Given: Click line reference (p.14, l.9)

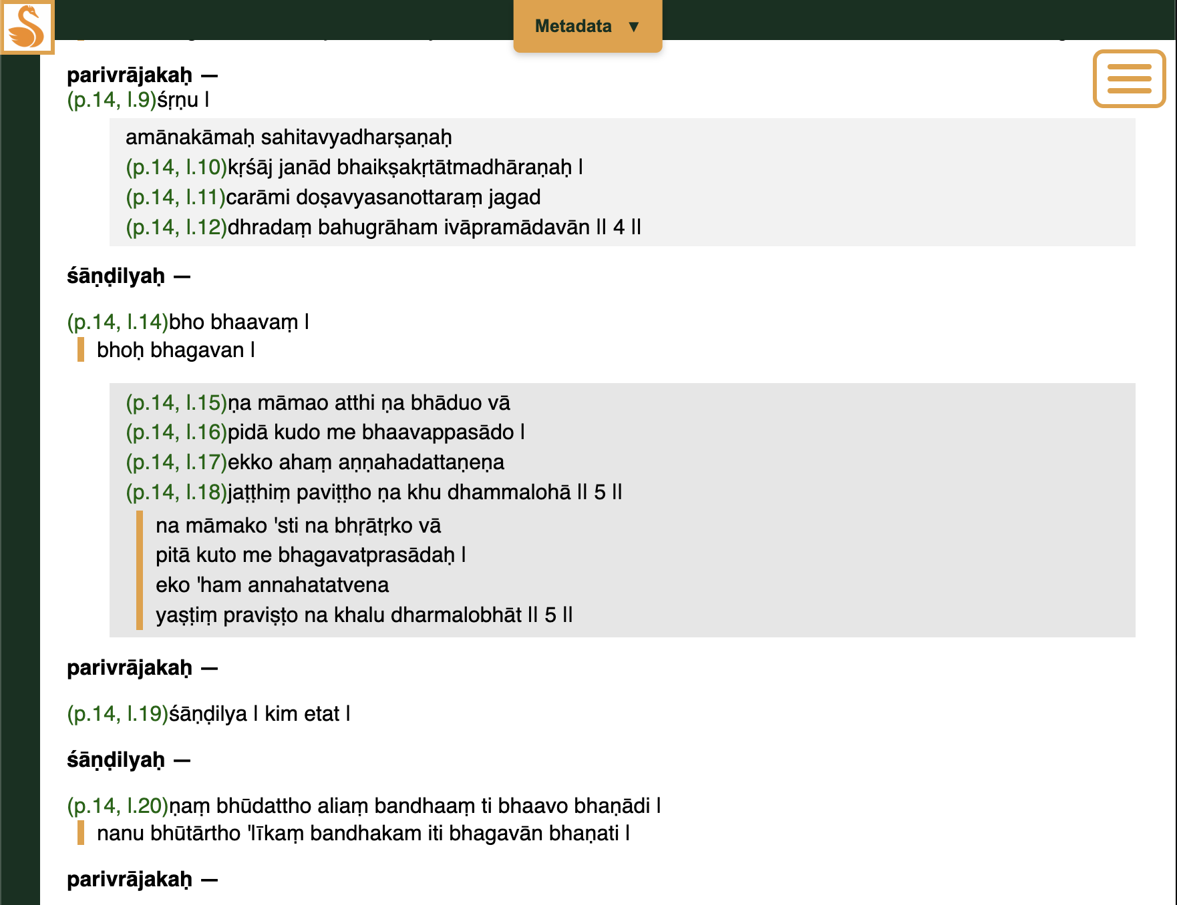Looking at the screenshot, I should pos(112,99).
